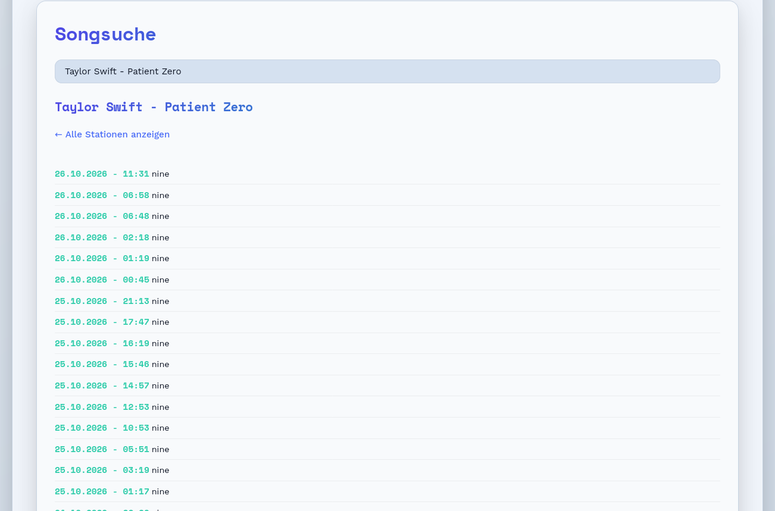The height and width of the screenshot is (511, 775).
Task: Select the 25.10.2026 - 17:47 timestamp
Action: tap(102, 322)
